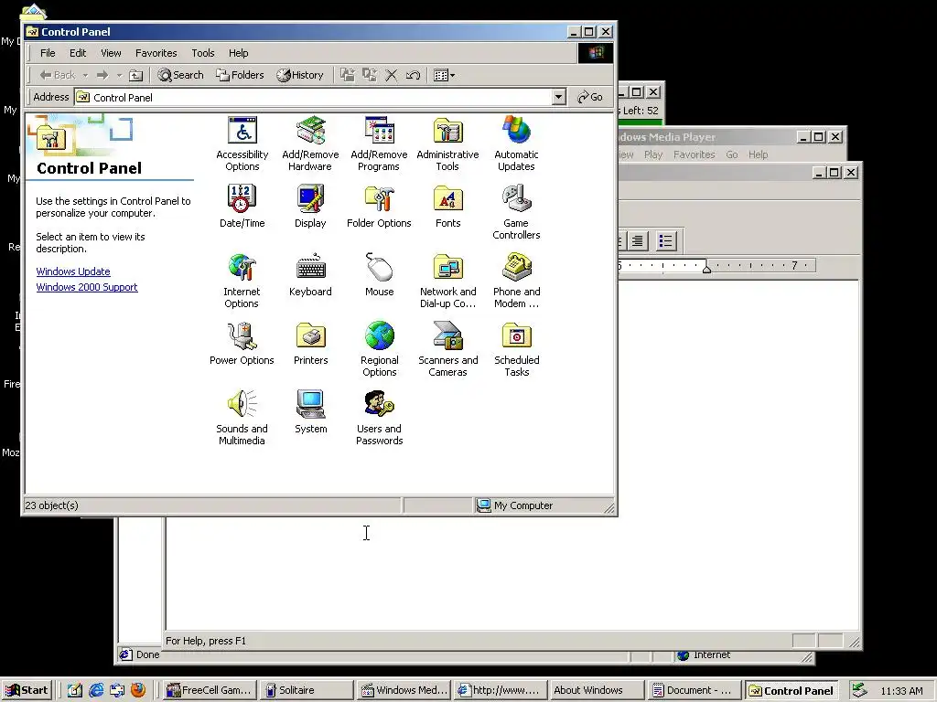Click Bullets icon in WordPad window

(x=666, y=241)
